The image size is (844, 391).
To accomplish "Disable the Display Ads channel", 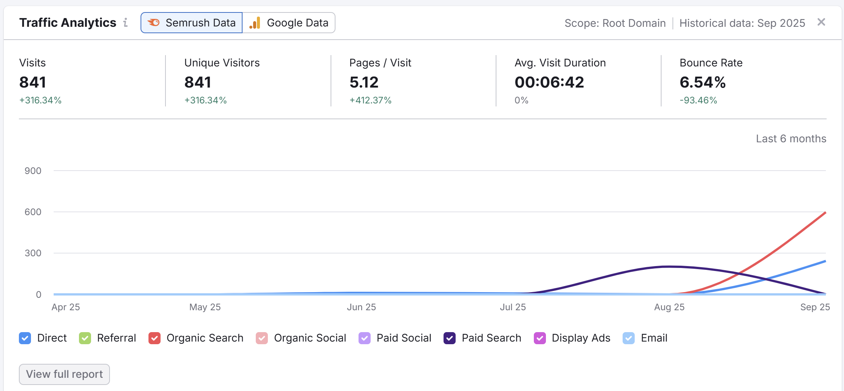I will click(x=539, y=338).
